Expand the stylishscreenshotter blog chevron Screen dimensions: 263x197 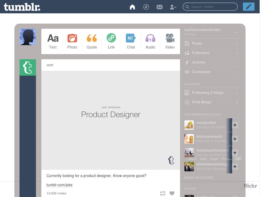pos(237,33)
